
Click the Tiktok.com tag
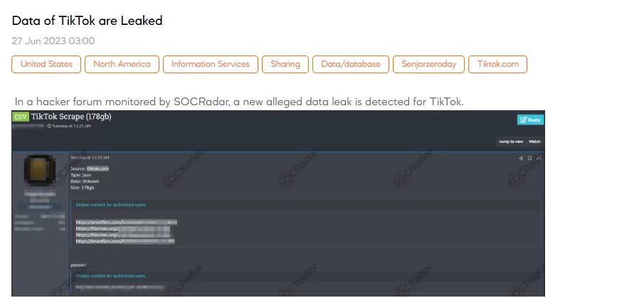497,65
